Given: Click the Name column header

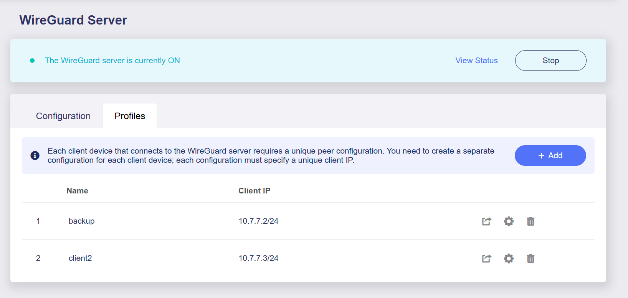Looking at the screenshot, I should tap(77, 191).
